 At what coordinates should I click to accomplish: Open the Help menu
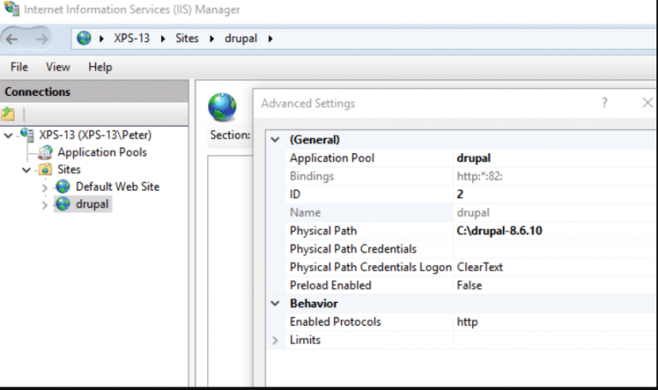(x=100, y=67)
